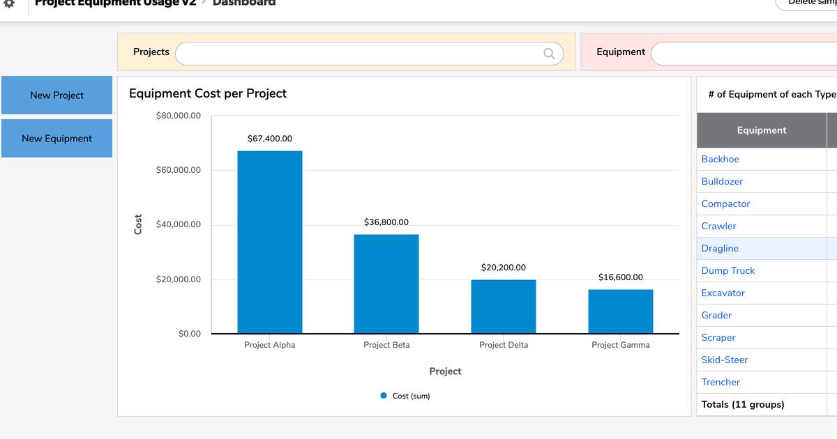837x439 pixels.
Task: Click the Equipment search input field
Action: (744, 54)
